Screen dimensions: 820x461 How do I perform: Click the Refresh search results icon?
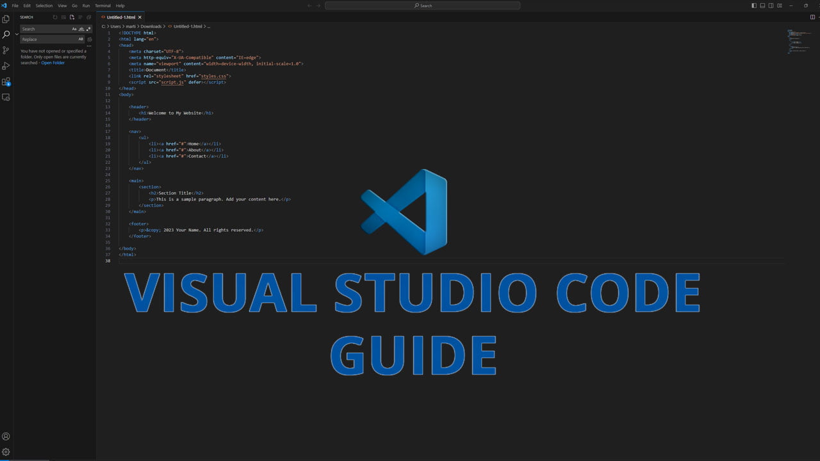tap(55, 17)
